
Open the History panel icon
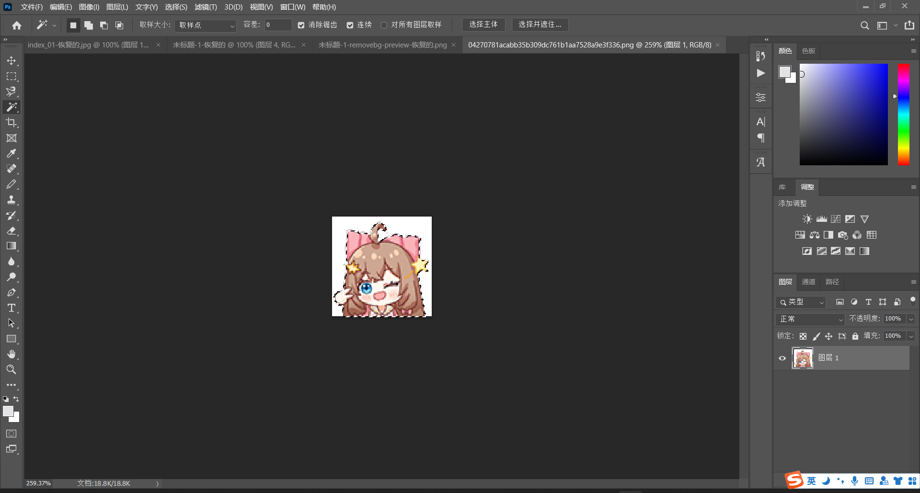coord(760,56)
